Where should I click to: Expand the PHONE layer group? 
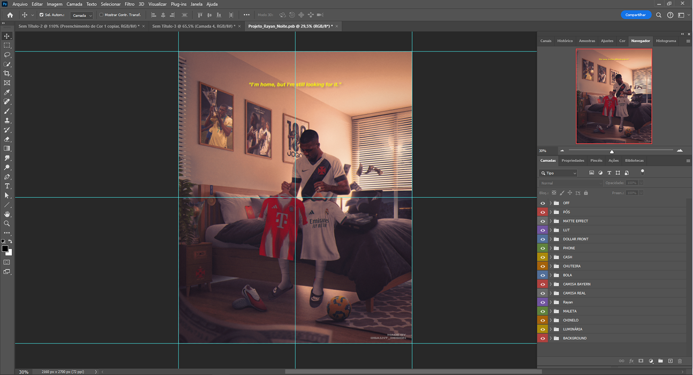tap(550, 248)
